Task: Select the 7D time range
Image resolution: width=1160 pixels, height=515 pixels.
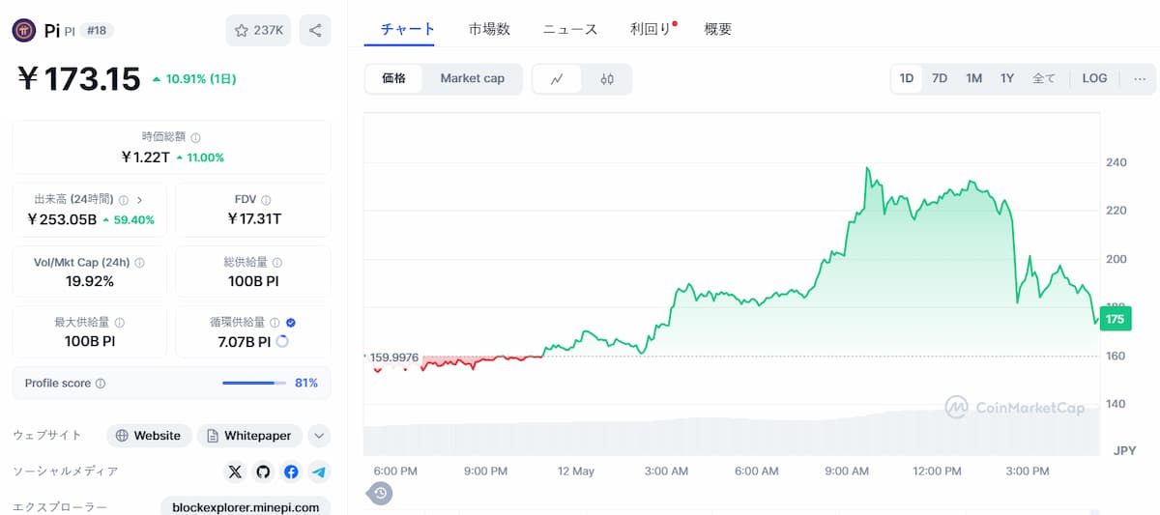Action: [x=939, y=78]
